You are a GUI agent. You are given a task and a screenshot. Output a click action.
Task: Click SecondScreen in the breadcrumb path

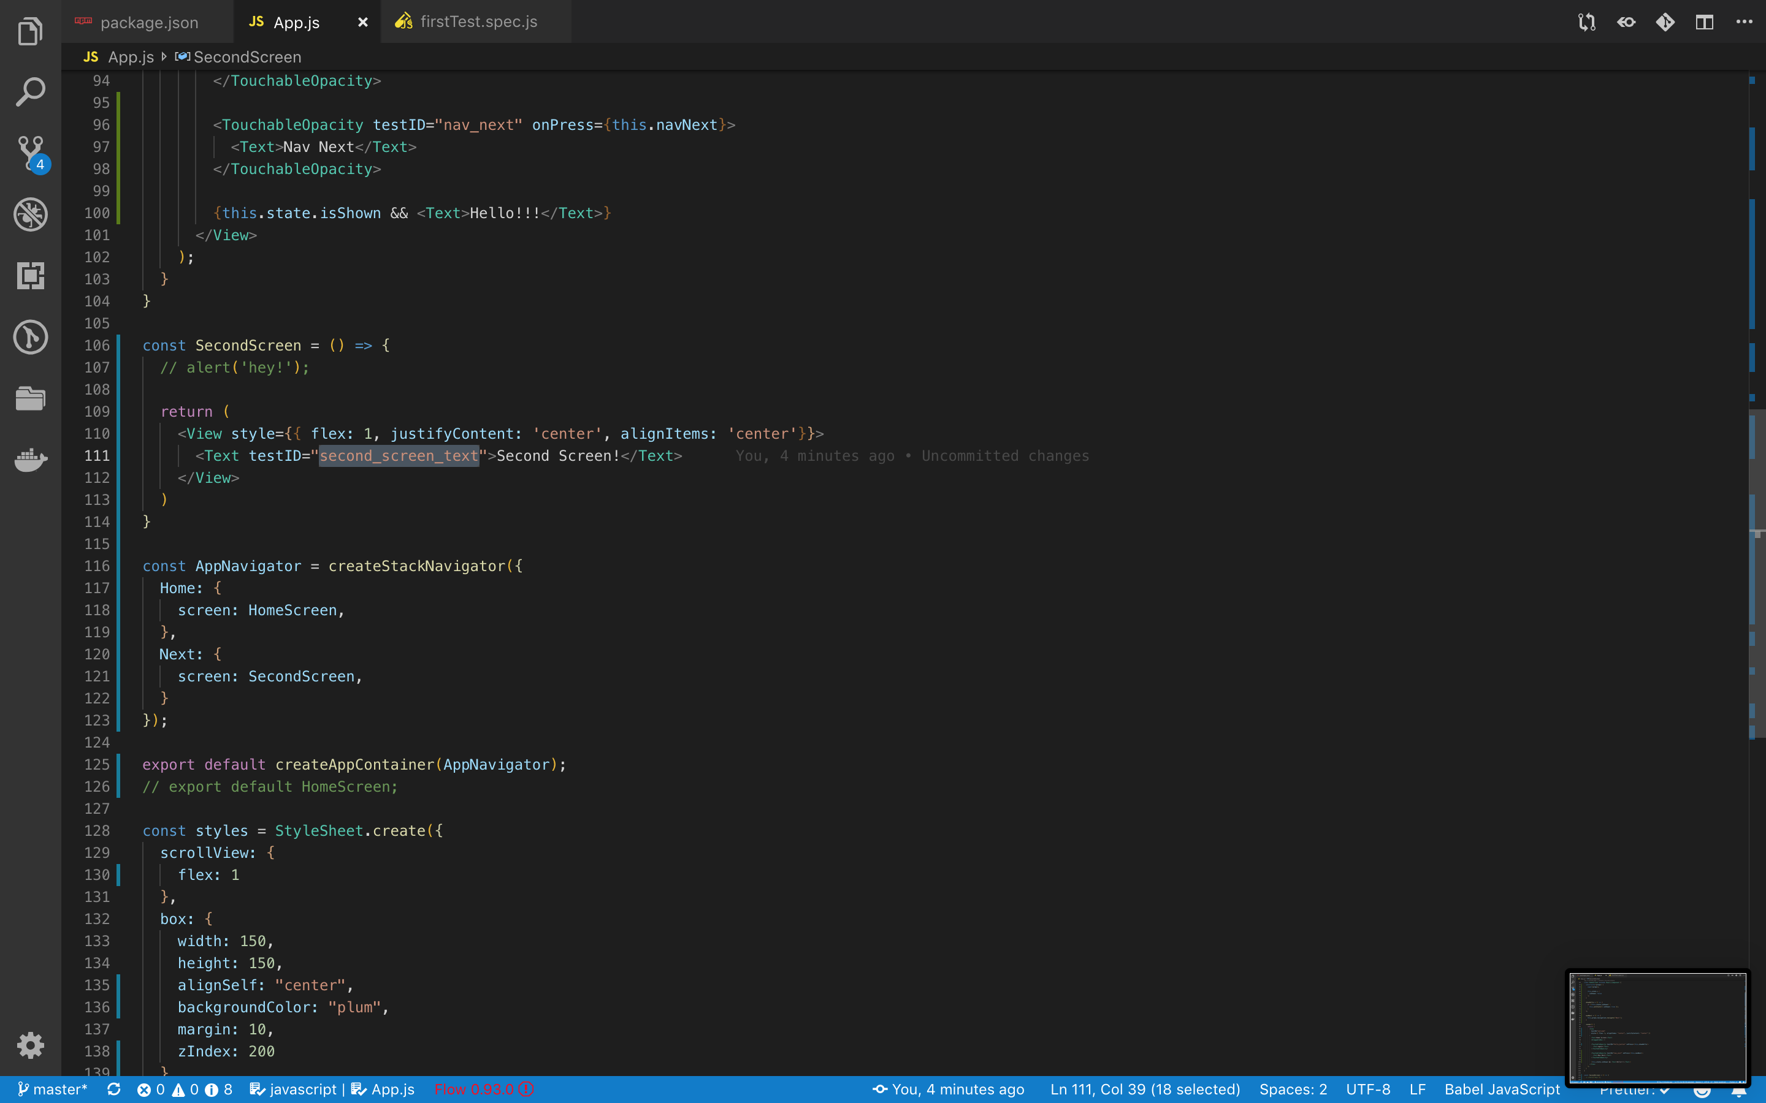(247, 57)
